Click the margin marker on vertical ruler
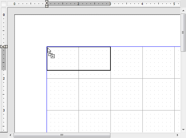This screenshot has width=186, height=138. click(x=4, y=46)
